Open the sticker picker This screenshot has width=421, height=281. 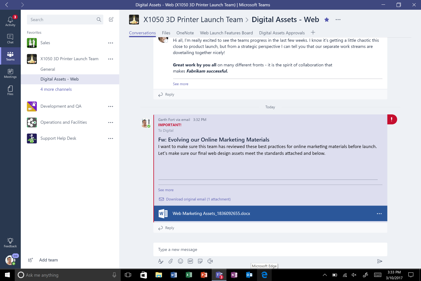(200, 261)
